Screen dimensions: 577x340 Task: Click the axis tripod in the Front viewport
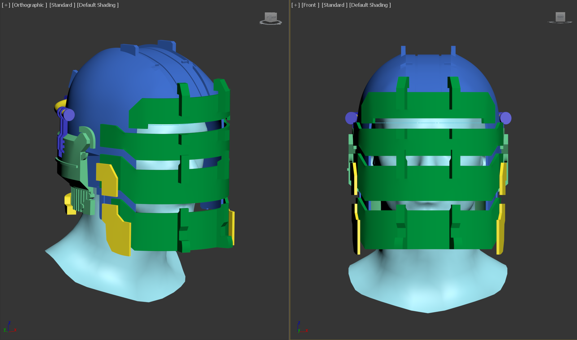click(302, 327)
